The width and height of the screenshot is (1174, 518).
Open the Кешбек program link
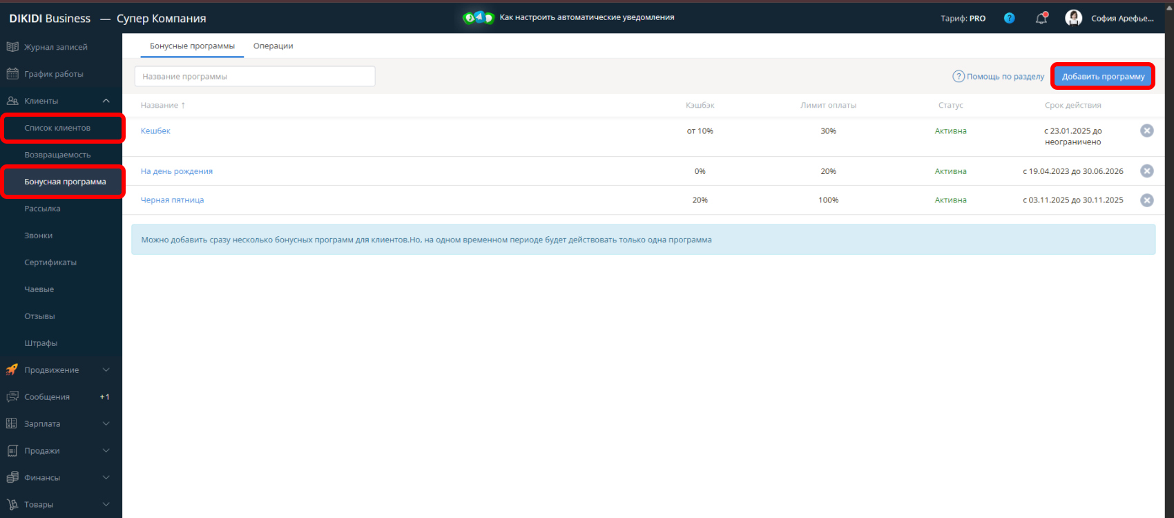click(155, 131)
